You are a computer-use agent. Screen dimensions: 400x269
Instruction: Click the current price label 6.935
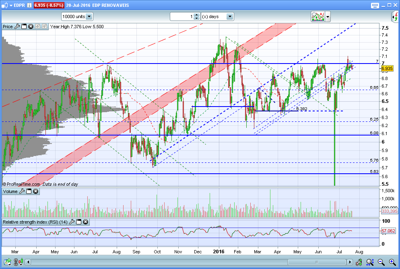(387, 68)
